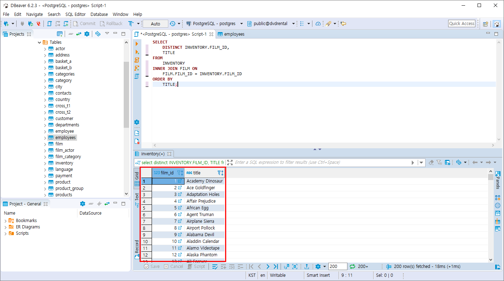Close the Script-1 editor tab

[x=211, y=34]
